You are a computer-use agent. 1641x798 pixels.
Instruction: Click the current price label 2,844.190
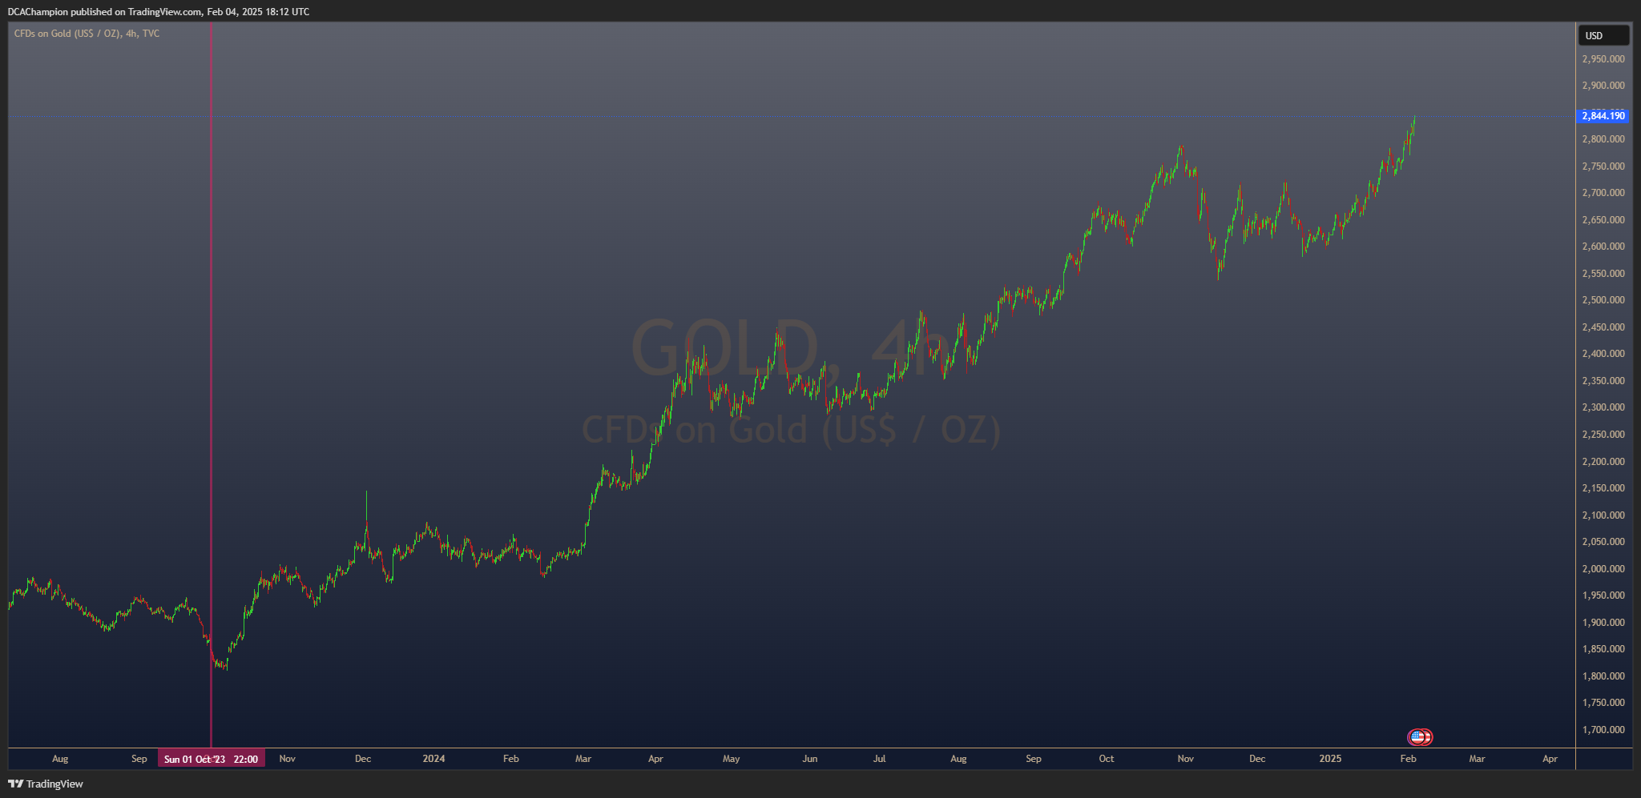tap(1603, 116)
